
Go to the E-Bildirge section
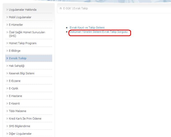(x=15, y=51)
